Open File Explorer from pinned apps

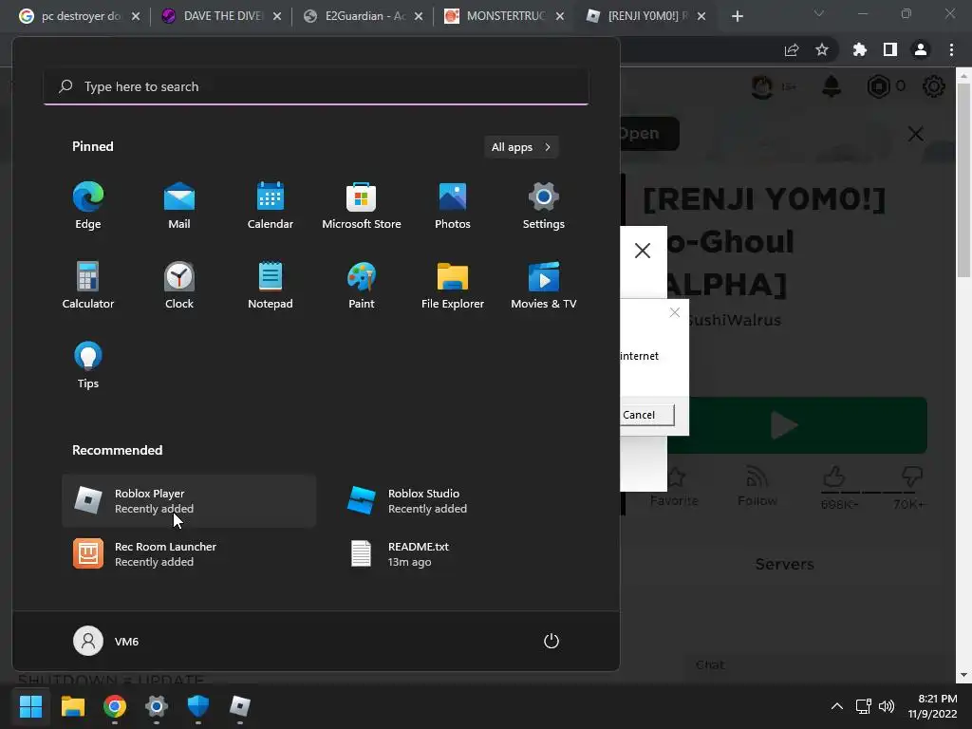tap(453, 285)
